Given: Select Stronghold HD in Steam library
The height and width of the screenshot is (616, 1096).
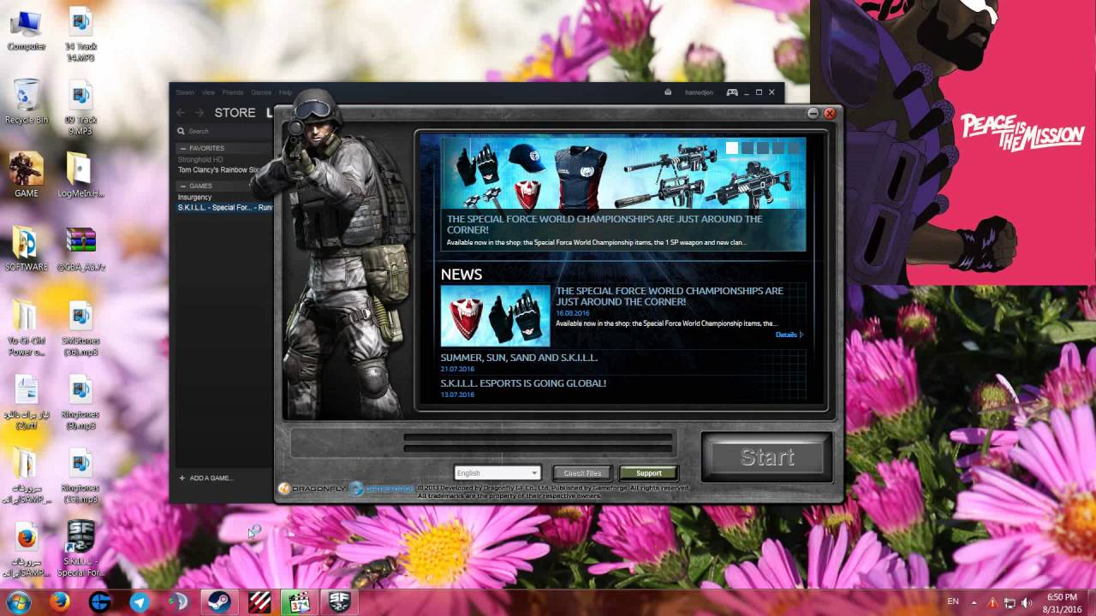Looking at the screenshot, I should click(x=200, y=159).
